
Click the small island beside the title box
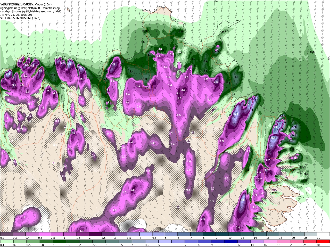68,9
